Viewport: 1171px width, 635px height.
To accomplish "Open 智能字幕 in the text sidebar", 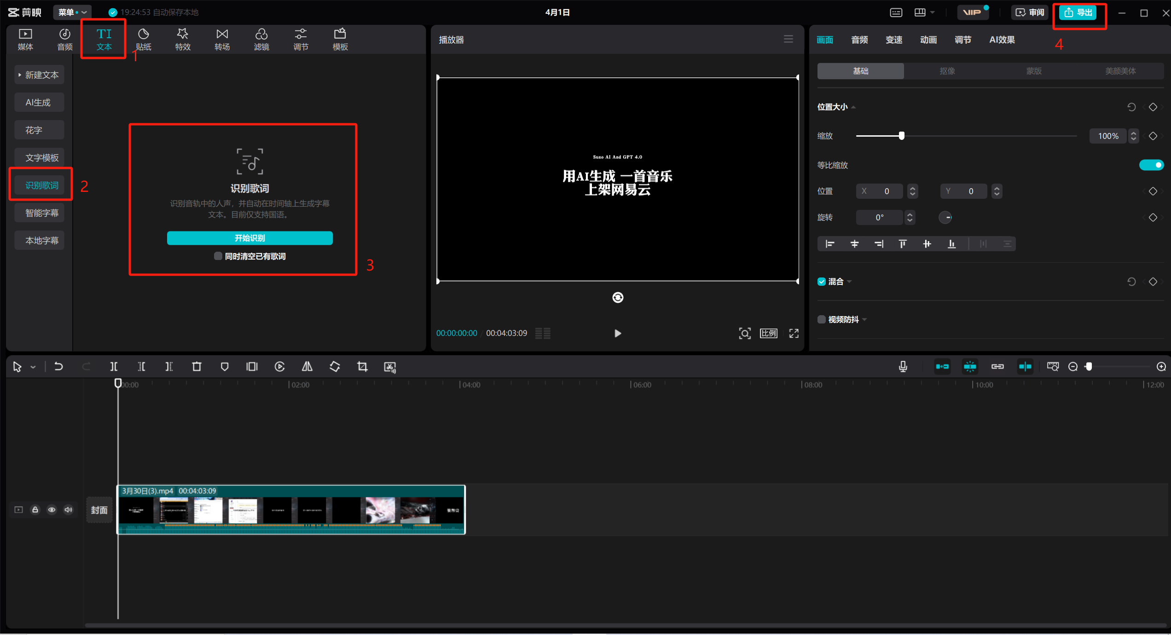I will pos(39,213).
